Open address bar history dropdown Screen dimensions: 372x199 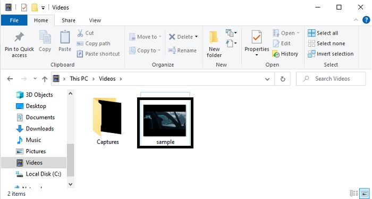(267, 79)
